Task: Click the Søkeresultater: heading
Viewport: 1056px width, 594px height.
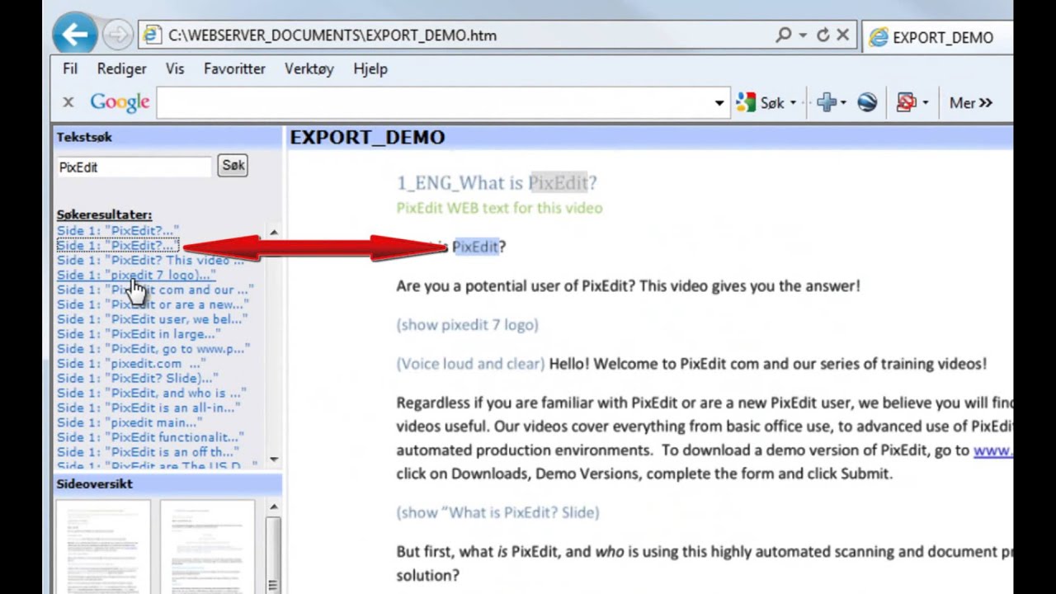Action: click(x=104, y=214)
